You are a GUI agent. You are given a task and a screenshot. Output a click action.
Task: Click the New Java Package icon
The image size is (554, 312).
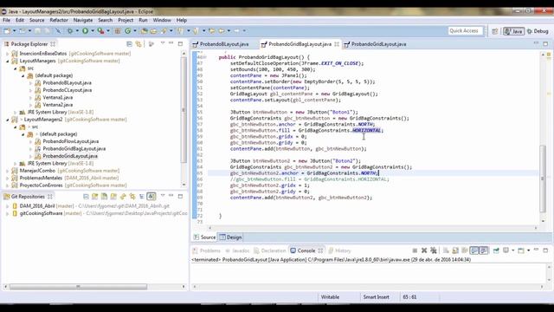pyautogui.click(x=118, y=31)
